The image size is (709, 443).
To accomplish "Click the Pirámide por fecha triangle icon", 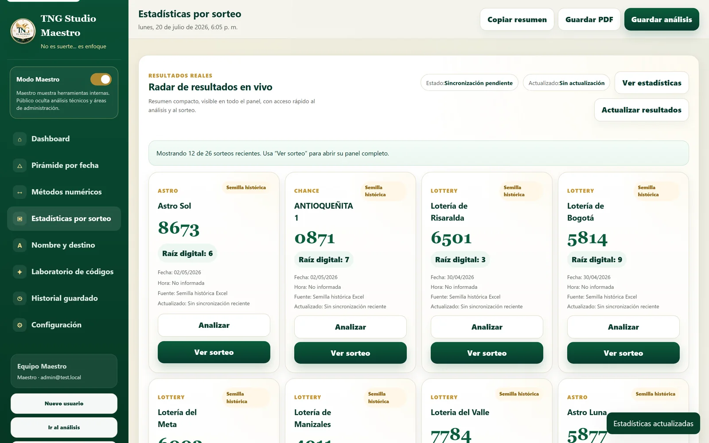I will [19, 166].
